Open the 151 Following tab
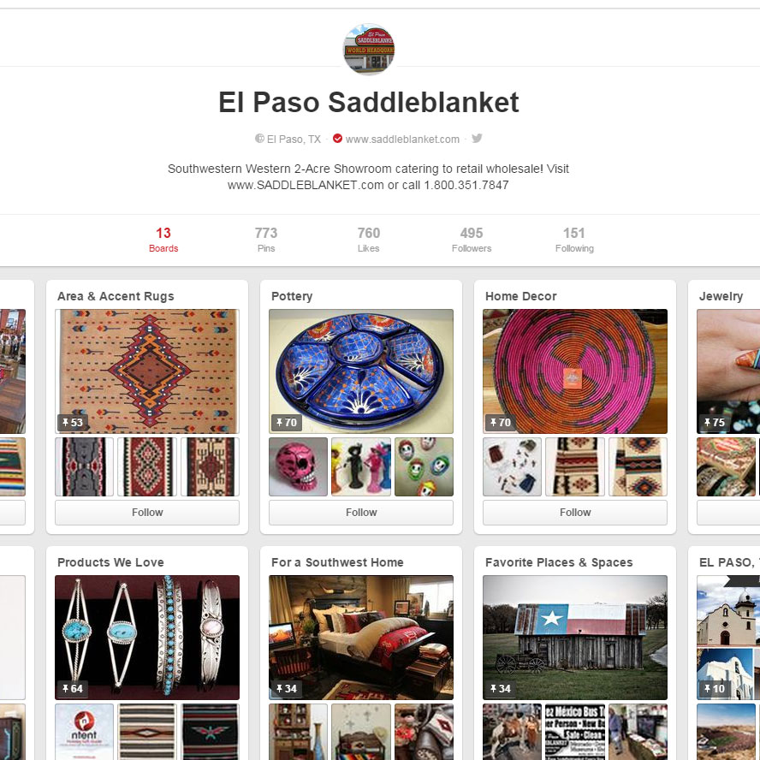This screenshot has width=760, height=760. coord(574,240)
